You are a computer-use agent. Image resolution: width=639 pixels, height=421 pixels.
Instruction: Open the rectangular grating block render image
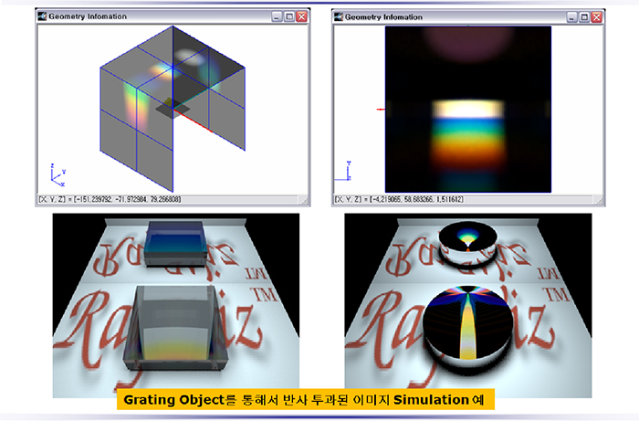[x=172, y=306]
